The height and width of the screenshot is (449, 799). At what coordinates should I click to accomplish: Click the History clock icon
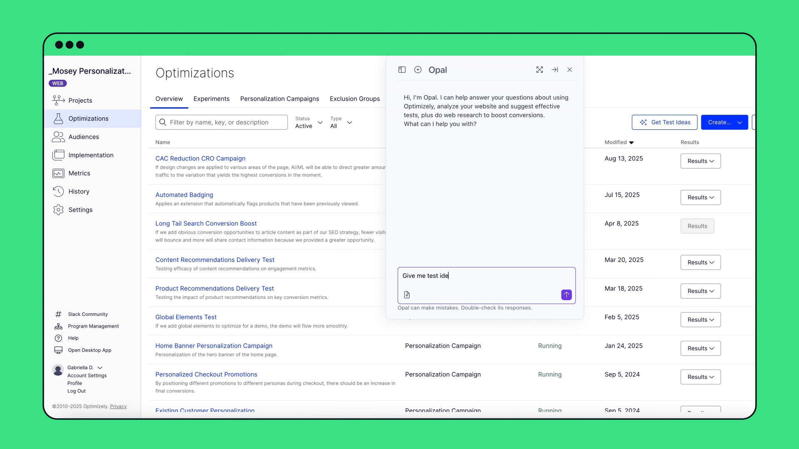click(58, 191)
